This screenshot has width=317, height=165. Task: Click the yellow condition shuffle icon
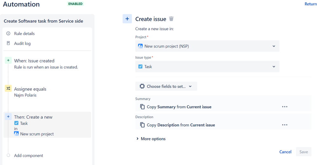(8, 89)
